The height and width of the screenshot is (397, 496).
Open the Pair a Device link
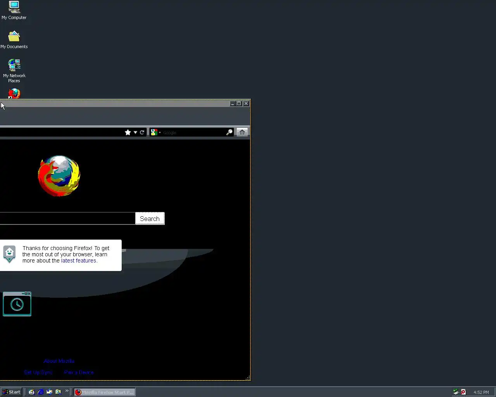pos(79,372)
